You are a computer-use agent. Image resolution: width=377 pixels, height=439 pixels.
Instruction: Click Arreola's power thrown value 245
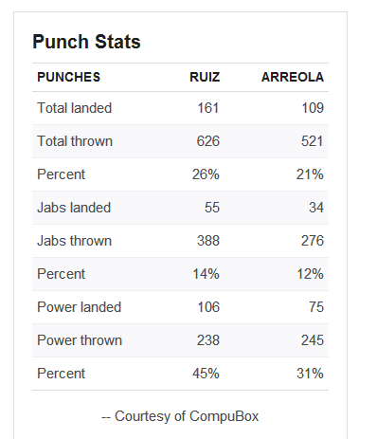[313, 340]
